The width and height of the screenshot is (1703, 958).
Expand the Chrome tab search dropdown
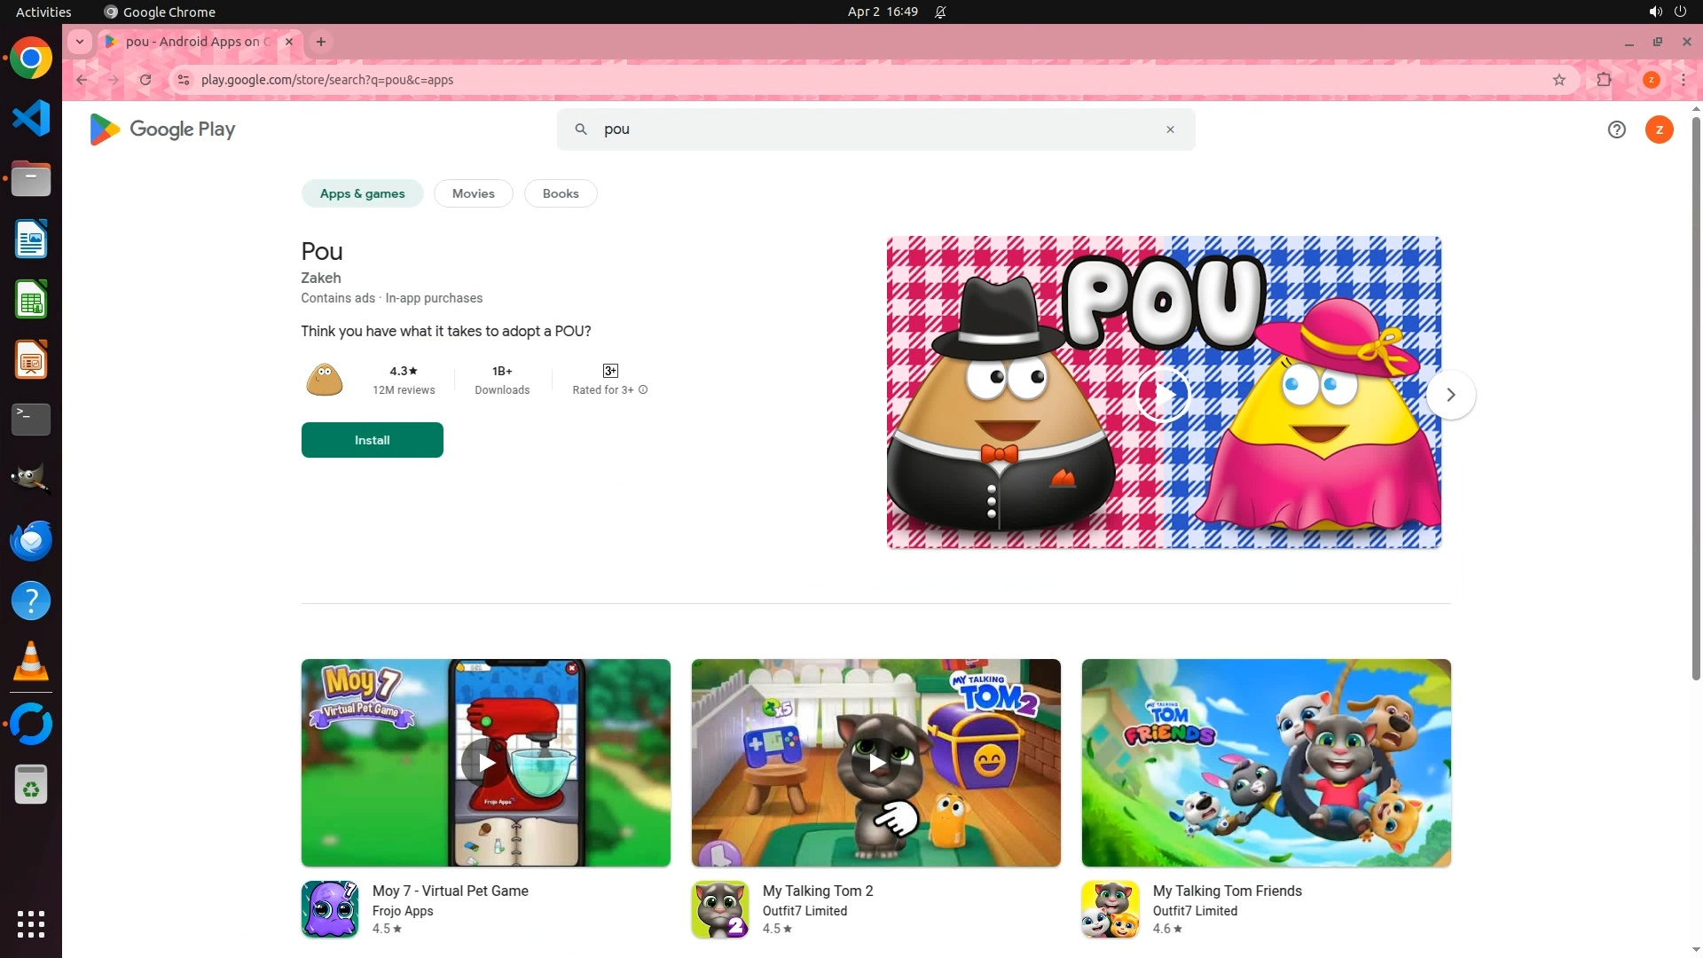pos(80,42)
